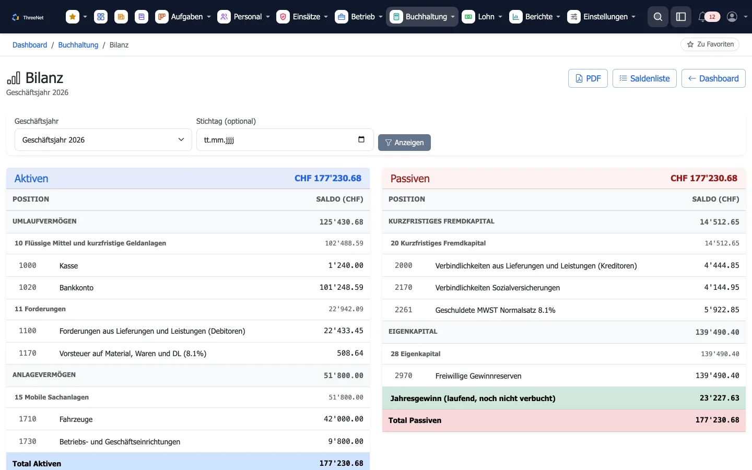Open the Einstellungen menu

(602, 17)
